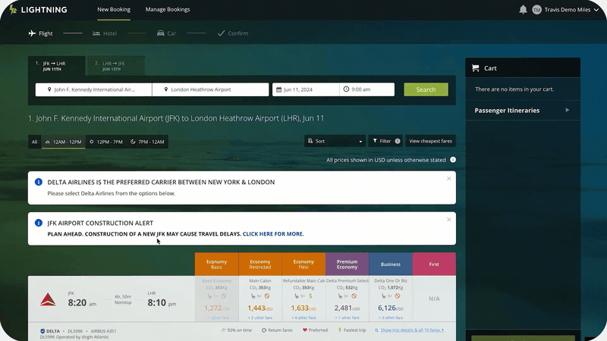The height and width of the screenshot is (341, 607).
Task: Expand Passenger Itineraries section
Action: (x=567, y=110)
